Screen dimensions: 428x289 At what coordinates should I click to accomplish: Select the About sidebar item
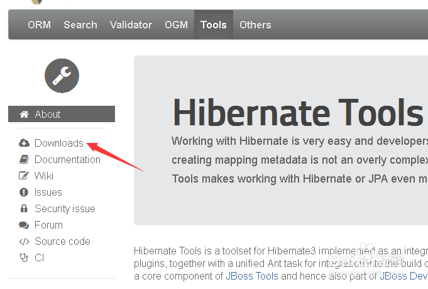pos(48,114)
